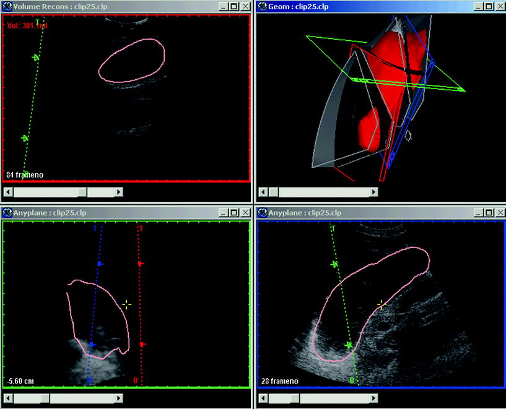The image size is (506, 409).
Task: Click the yellow crosshair in blue-bordered Anyplane view
Action: (x=382, y=304)
